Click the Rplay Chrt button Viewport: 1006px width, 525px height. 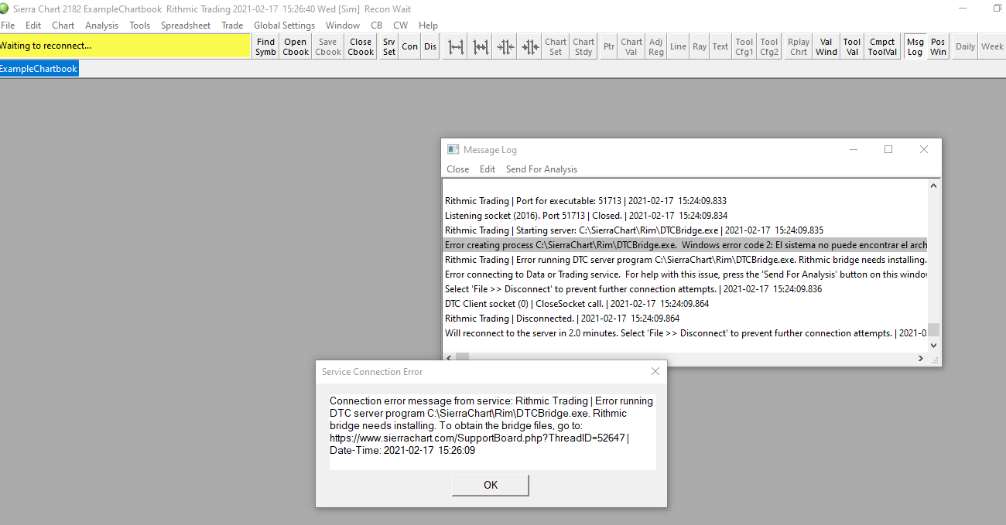(799, 46)
